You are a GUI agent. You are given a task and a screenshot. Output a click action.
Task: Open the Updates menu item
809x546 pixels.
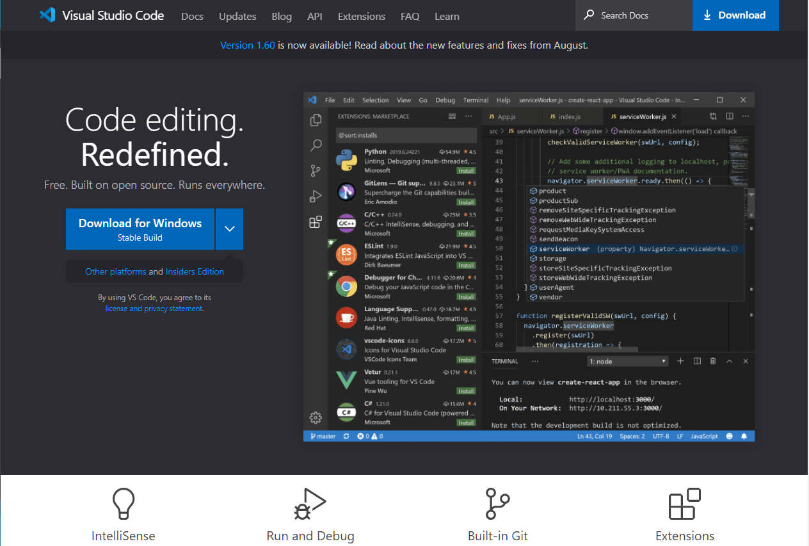pos(237,16)
